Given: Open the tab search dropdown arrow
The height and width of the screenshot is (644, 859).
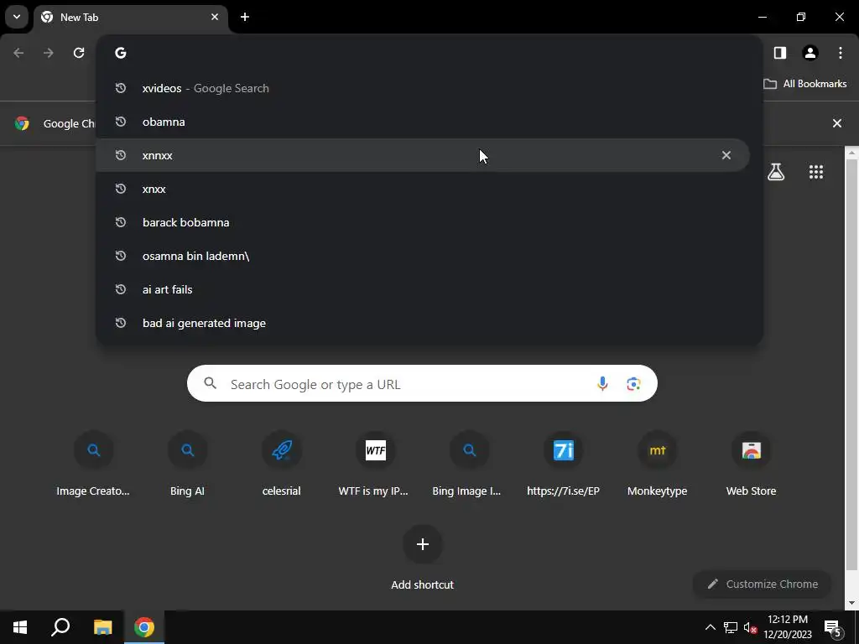Looking at the screenshot, I should coord(17,17).
